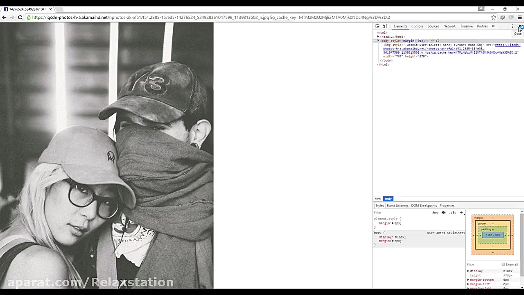The image size is (524, 295).
Task: Expand the computed display property
Action: click(x=468, y=271)
